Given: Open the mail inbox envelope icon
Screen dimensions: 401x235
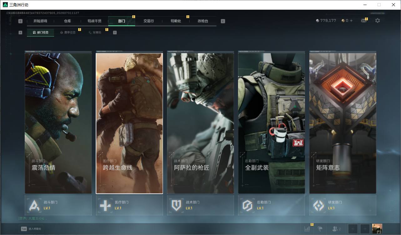Looking at the screenshot, I should [x=364, y=21].
